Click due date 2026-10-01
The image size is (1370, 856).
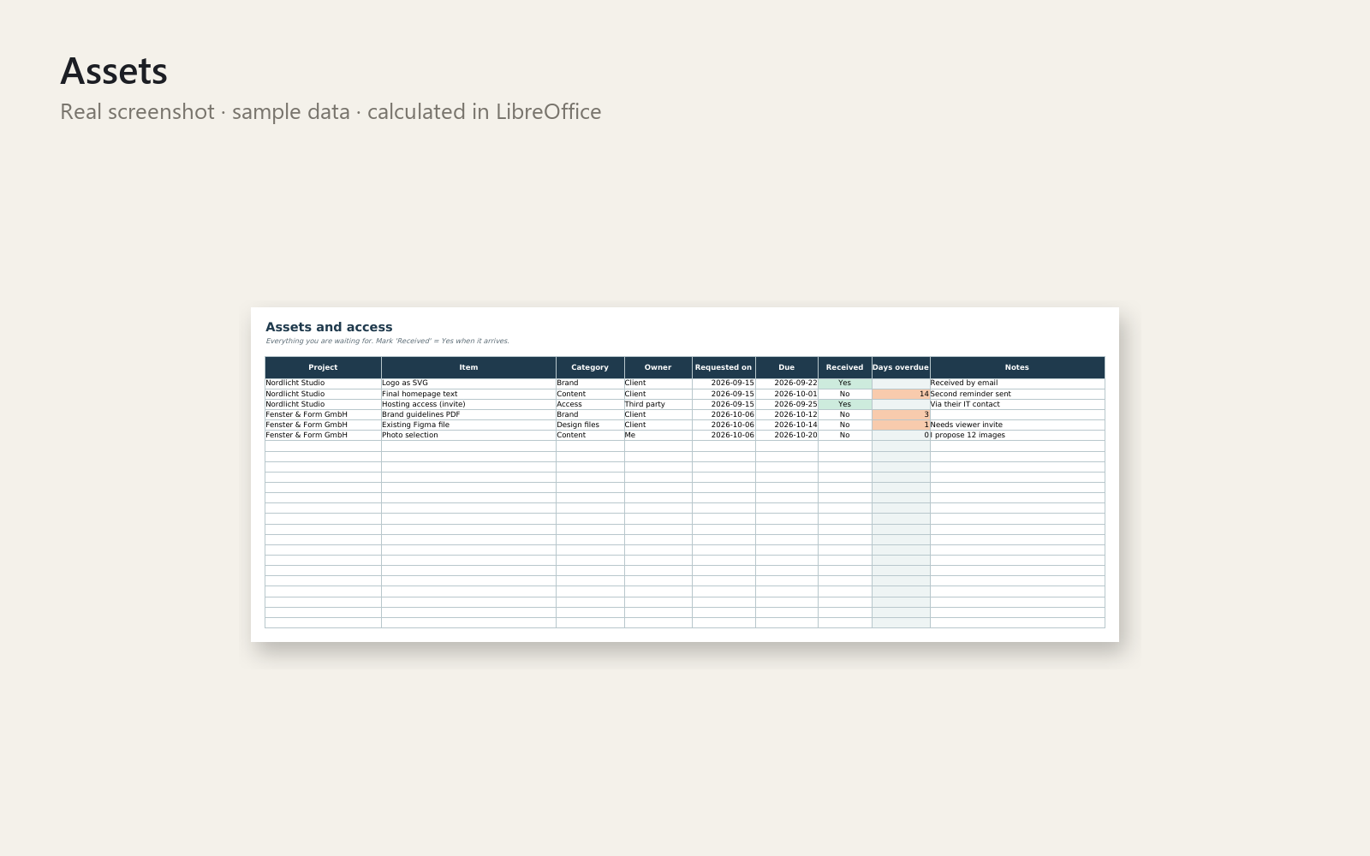click(x=787, y=394)
